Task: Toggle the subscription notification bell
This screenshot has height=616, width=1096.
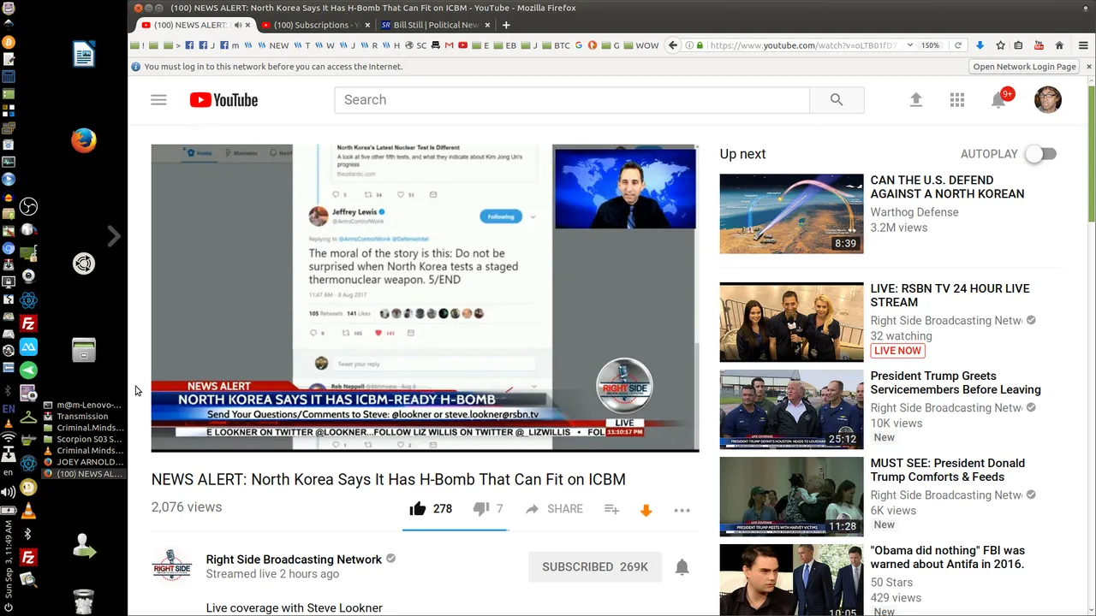Action: (682, 567)
